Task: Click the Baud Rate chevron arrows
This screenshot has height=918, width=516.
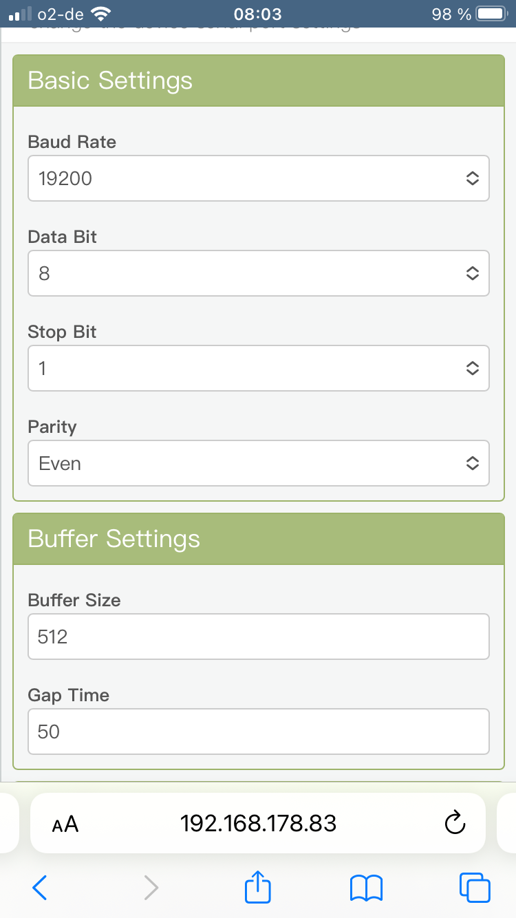Action: (472, 179)
